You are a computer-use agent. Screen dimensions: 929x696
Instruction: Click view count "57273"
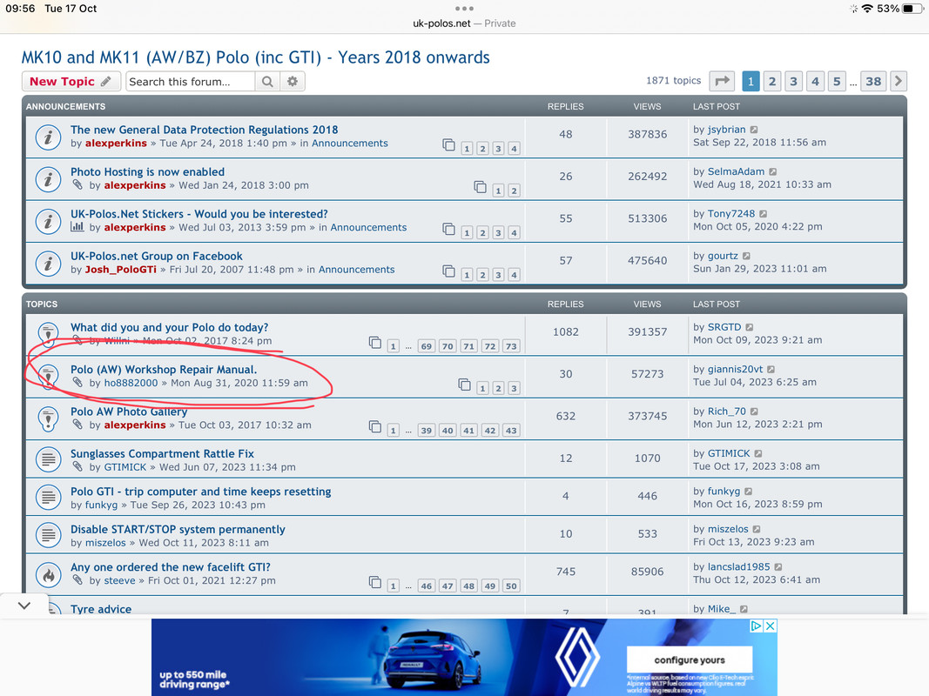648,374
